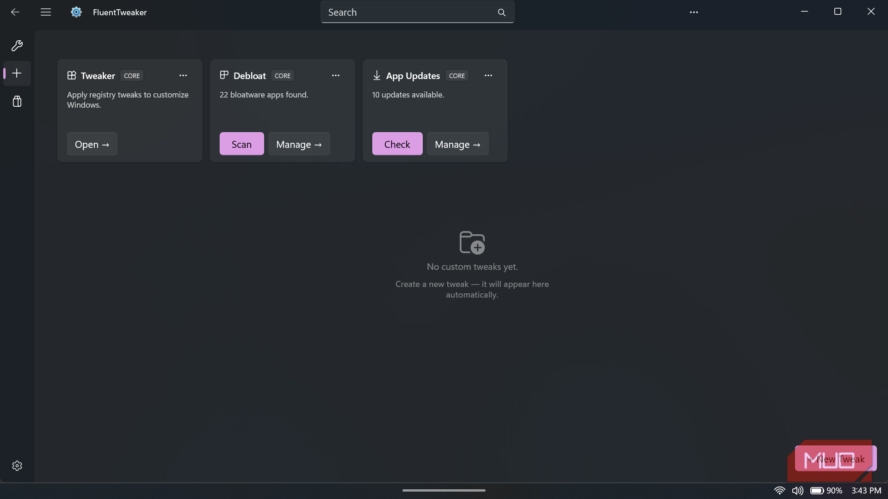
Task: Click the taskbar center handle bar
Action: pyautogui.click(x=444, y=490)
